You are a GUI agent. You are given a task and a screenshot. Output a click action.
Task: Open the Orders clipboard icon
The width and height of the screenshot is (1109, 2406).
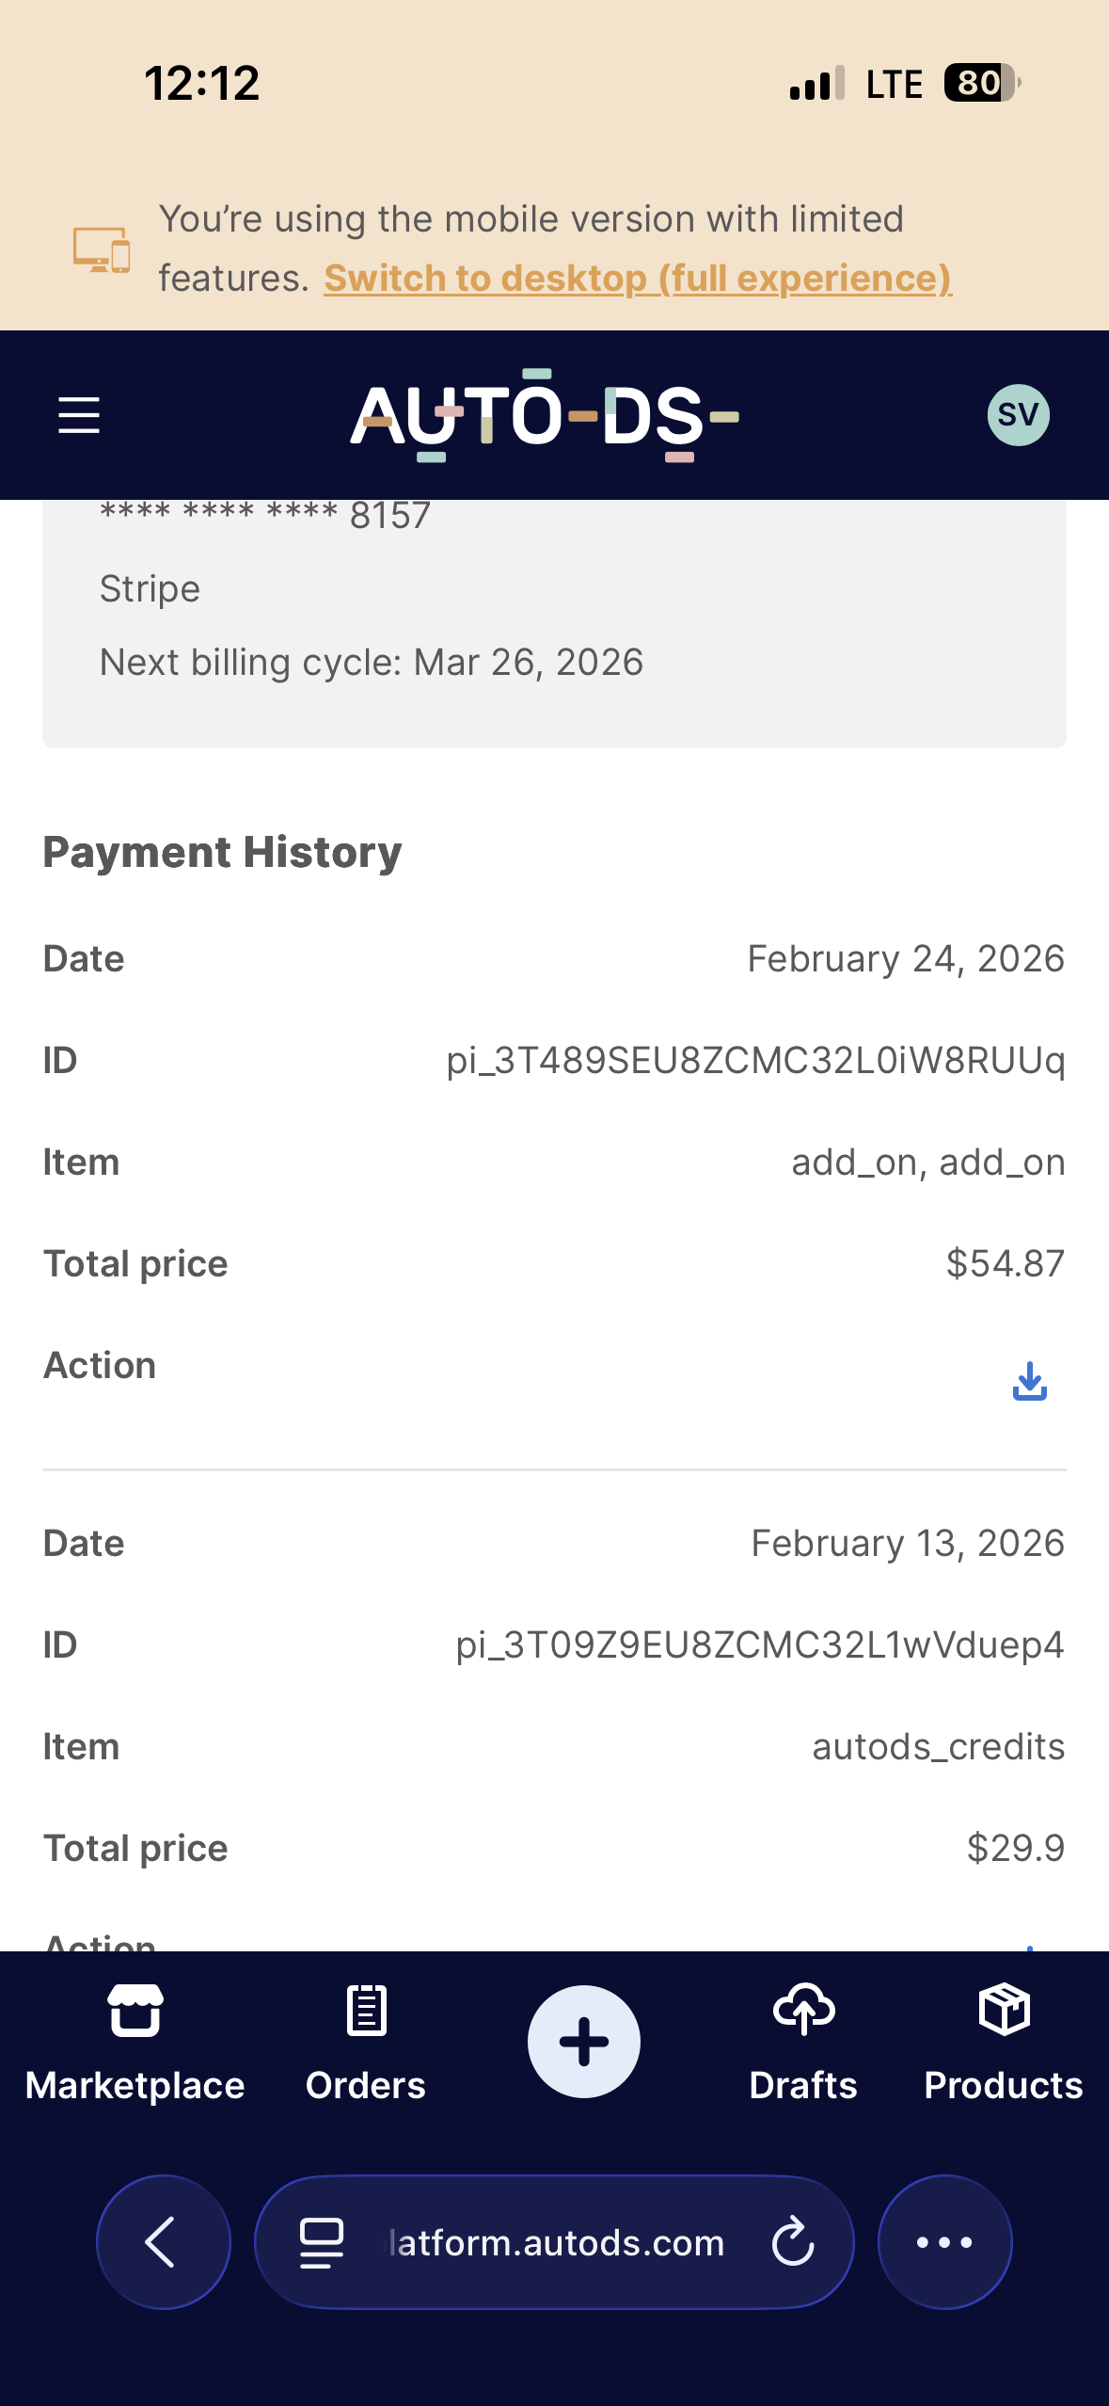coord(366,2011)
